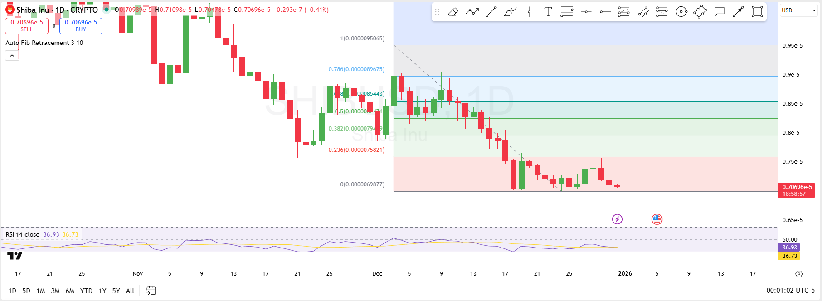Click the Auto Fib Retracement indicator label
The width and height of the screenshot is (822, 301).
pyautogui.click(x=44, y=43)
